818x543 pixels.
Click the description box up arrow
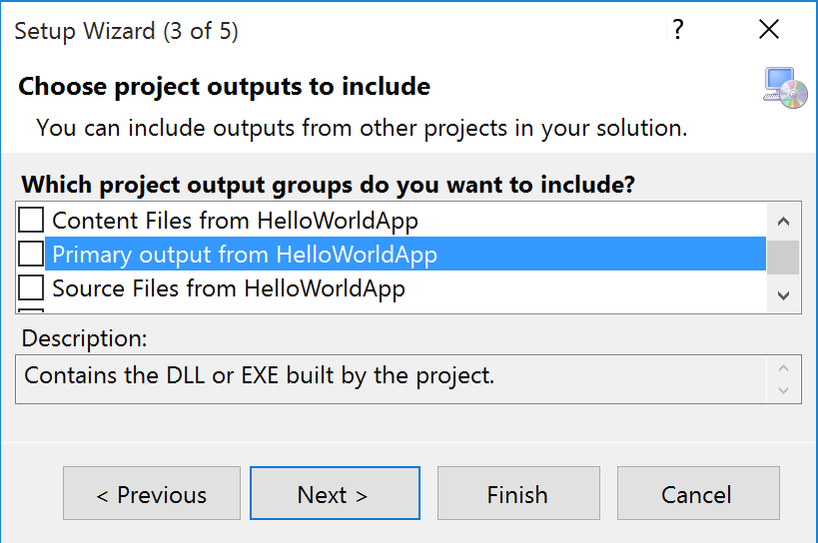click(783, 368)
